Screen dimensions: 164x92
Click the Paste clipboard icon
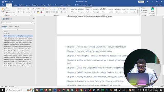(x=3, y=9)
